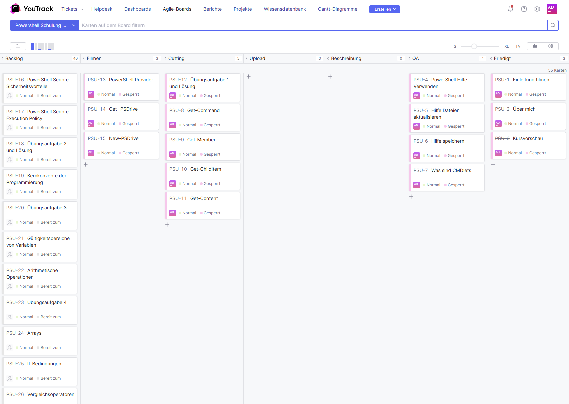Add a card in Cutting column
This screenshot has width=569, height=404.
click(167, 225)
